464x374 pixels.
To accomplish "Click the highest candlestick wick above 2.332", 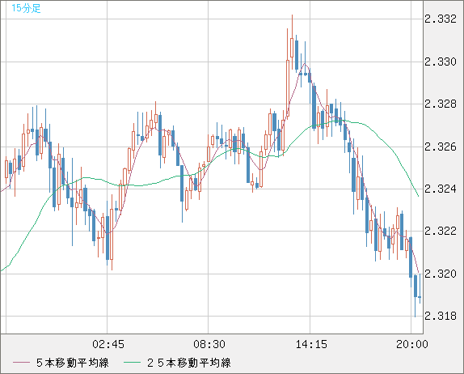I will tap(292, 26).
